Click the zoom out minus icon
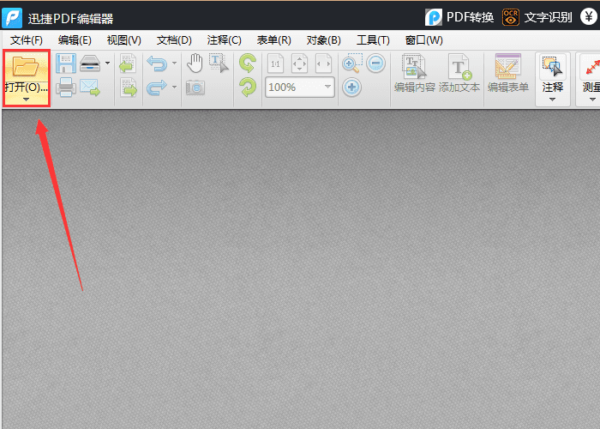600x429 pixels. 375,63
